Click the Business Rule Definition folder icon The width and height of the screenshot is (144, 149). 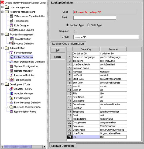point(11,107)
